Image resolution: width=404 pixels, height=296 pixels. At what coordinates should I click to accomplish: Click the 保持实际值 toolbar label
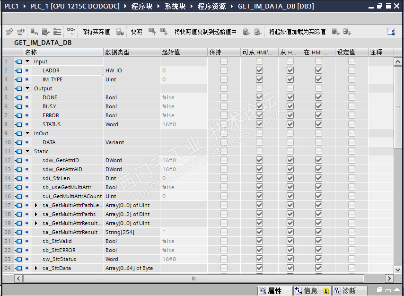(x=96, y=32)
